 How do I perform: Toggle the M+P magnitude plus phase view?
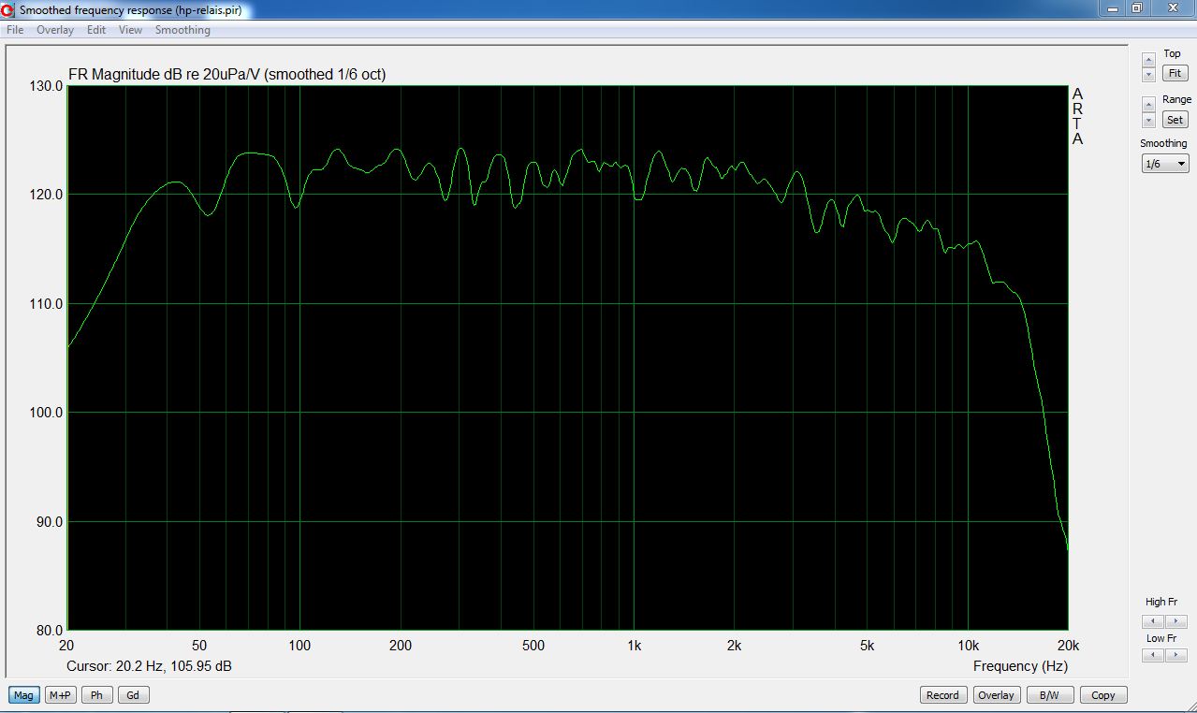tap(61, 695)
